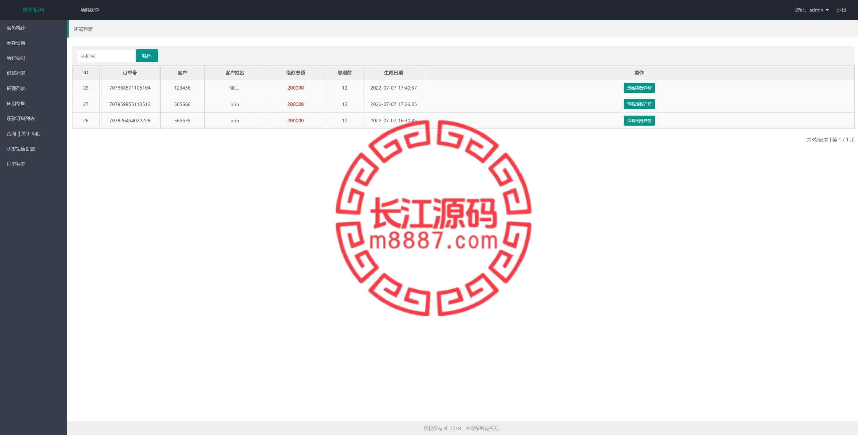
Task: Select order number 707868571105104
Action: pyautogui.click(x=130, y=88)
